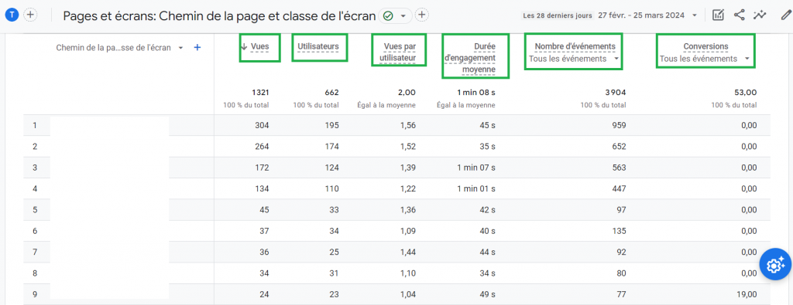Click the add comparison plus next to T

tap(30, 15)
